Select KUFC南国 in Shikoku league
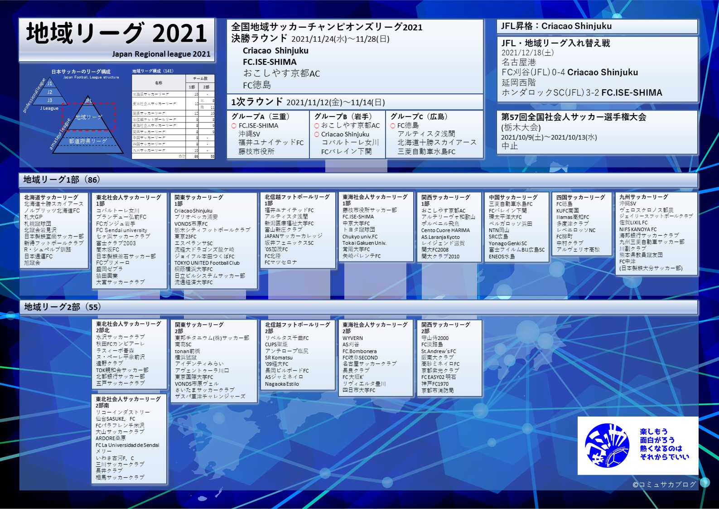This screenshot has width=719, height=509. click(568, 211)
